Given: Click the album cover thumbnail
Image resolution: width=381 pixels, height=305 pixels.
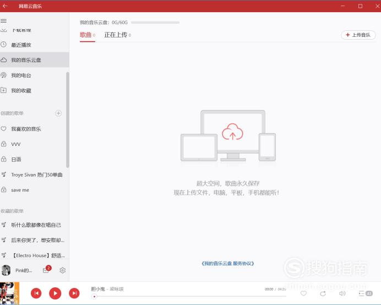Looking at the screenshot, I should (9, 293).
